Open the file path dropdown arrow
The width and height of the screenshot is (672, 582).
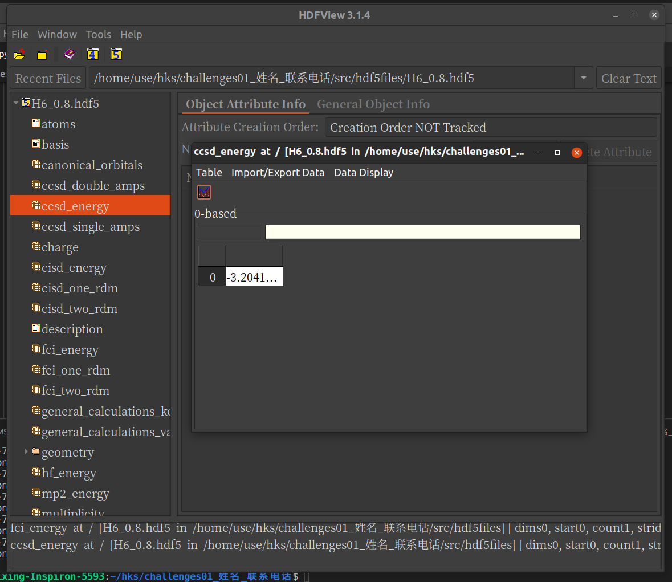[583, 78]
